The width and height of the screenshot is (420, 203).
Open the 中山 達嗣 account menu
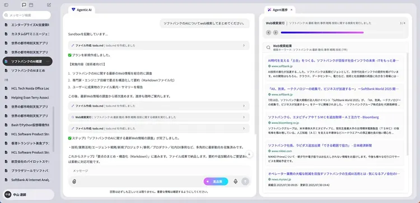[29, 195]
